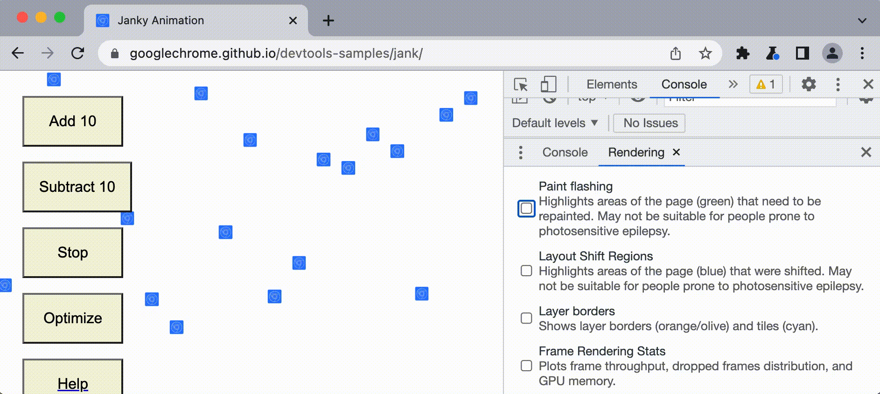
Task: Click the Chrome extensions puzzle icon
Action: (x=742, y=54)
